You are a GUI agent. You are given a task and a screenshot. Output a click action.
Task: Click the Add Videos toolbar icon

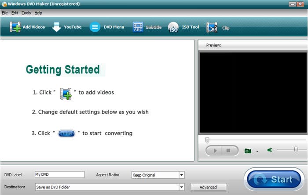[16, 27]
